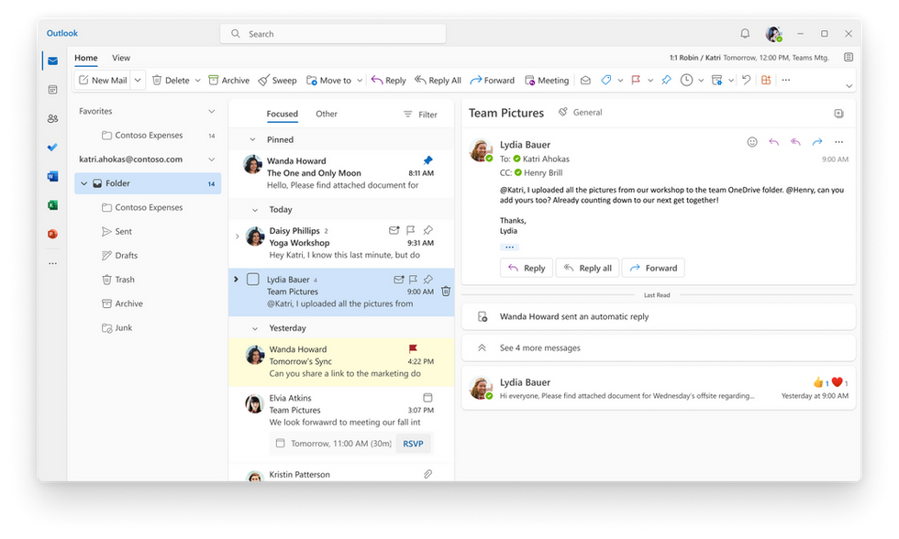
Task: Click the Sweep toolbar button
Action: pos(277,80)
